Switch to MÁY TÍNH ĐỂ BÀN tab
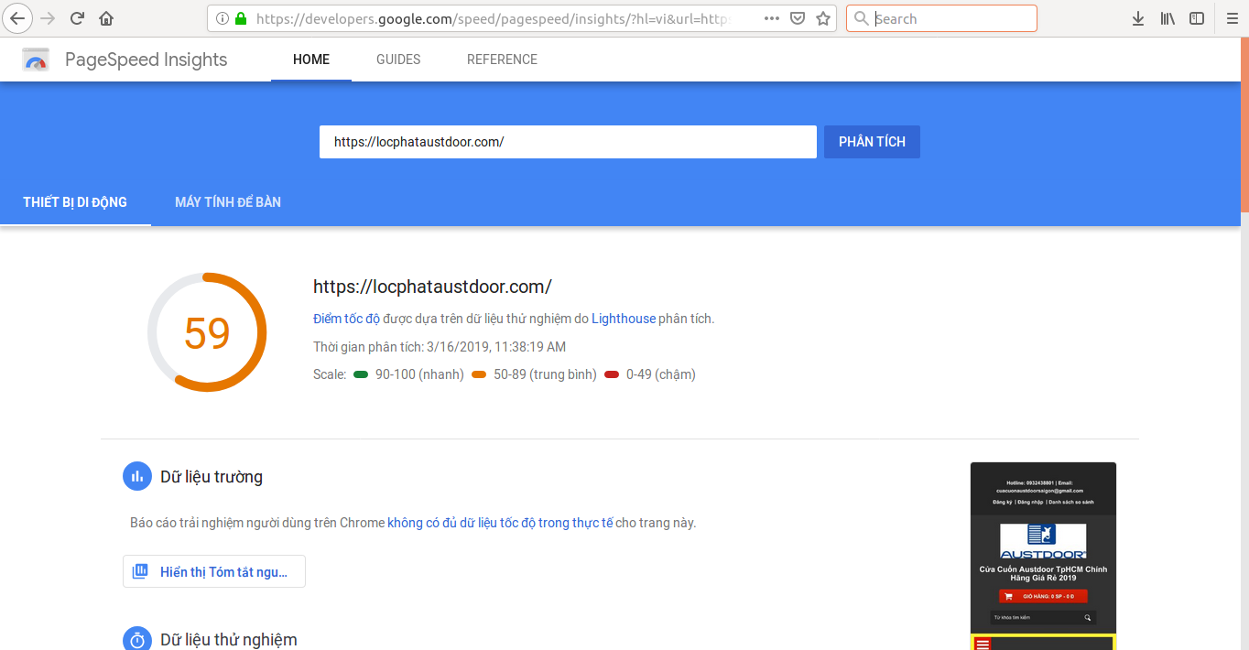The height and width of the screenshot is (650, 1249). (x=228, y=202)
